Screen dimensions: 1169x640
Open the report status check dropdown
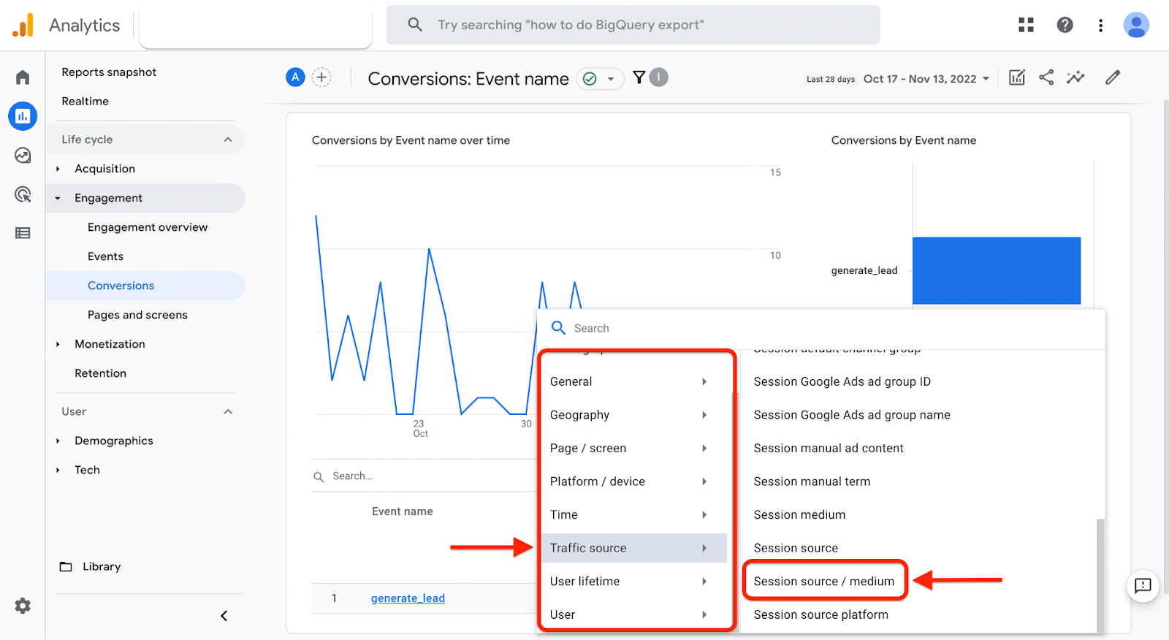(601, 78)
